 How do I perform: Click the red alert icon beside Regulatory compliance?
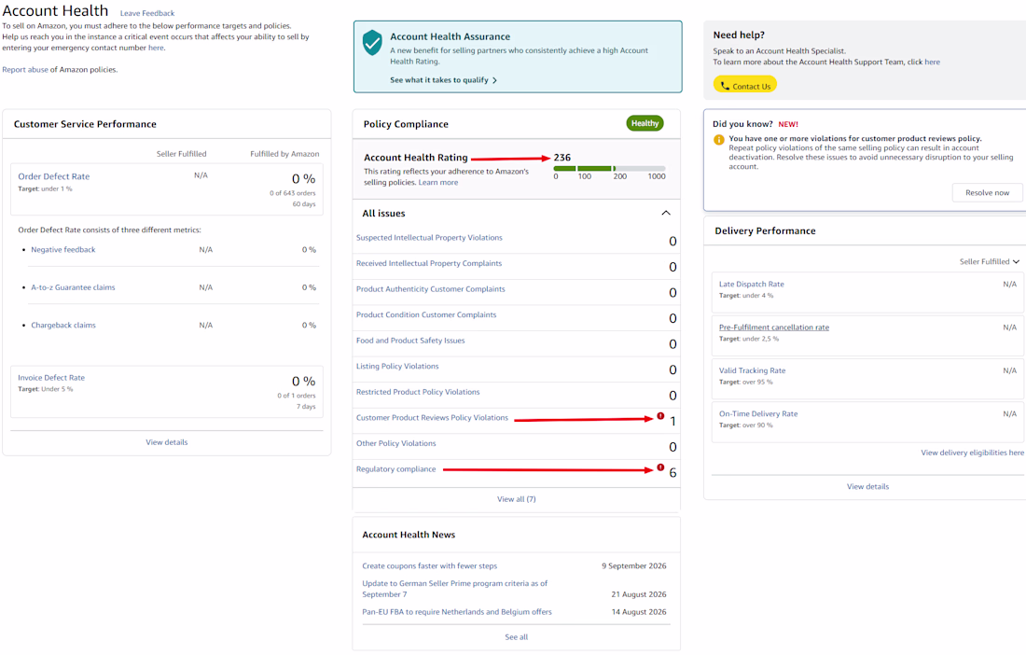pyautogui.click(x=660, y=467)
